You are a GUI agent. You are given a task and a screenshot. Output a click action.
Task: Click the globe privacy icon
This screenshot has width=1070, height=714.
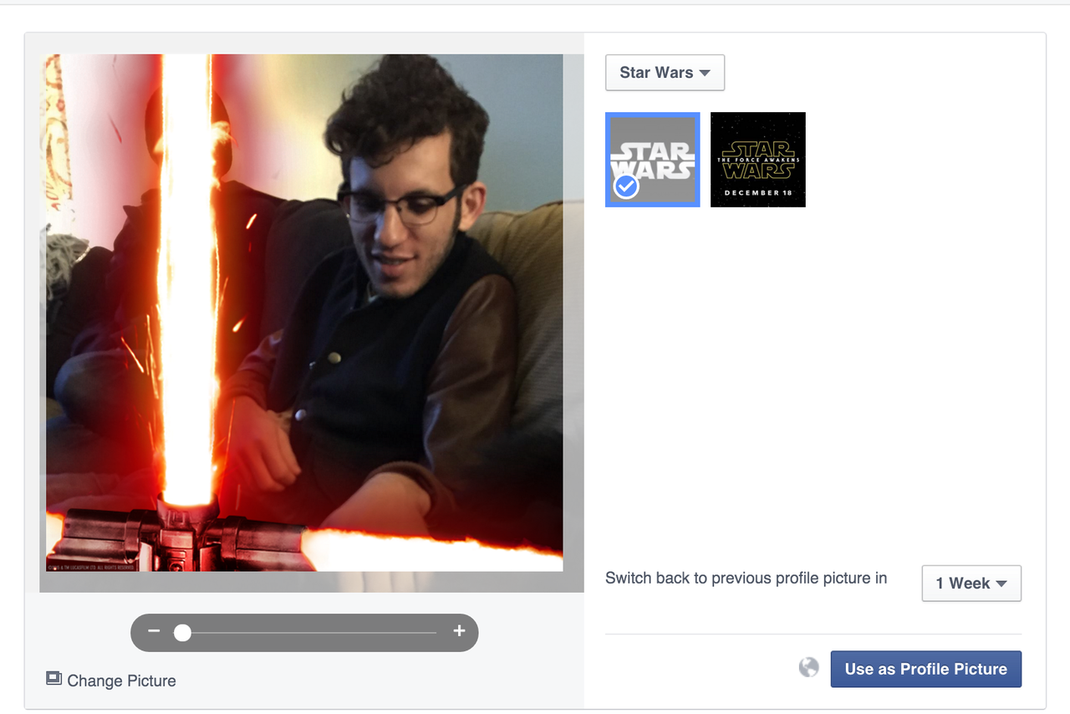[808, 667]
